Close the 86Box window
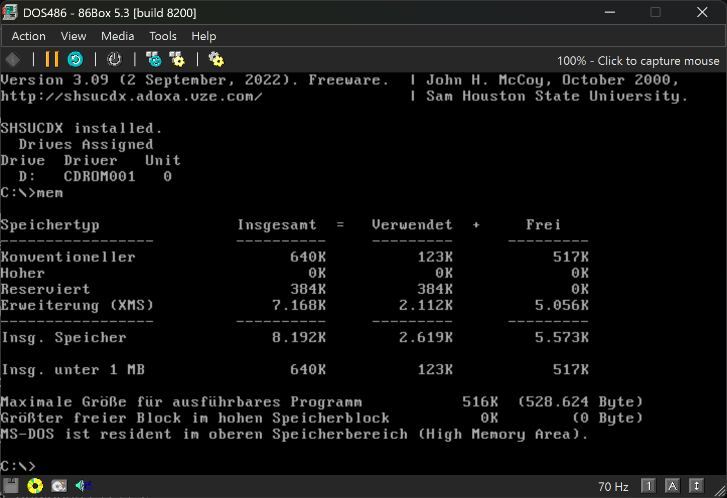 tap(702, 13)
